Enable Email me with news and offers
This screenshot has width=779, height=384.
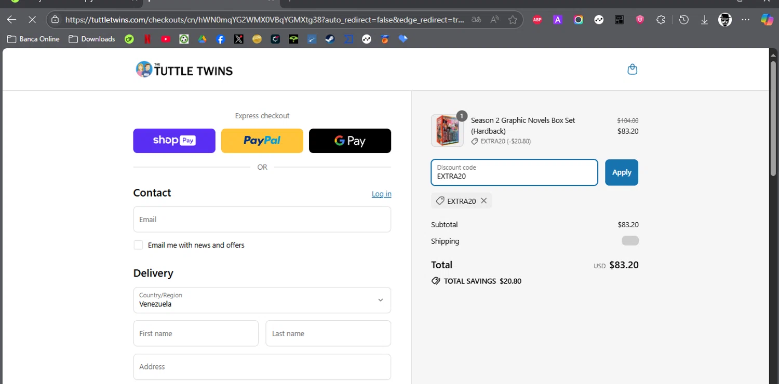pos(138,245)
